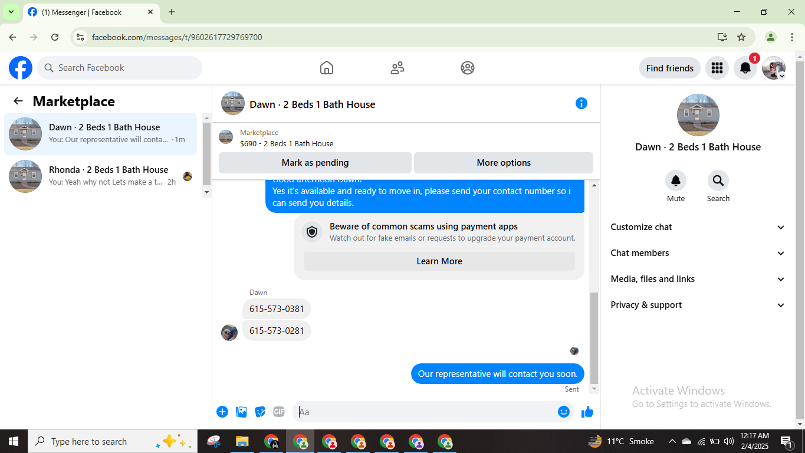Open volume control in system tray

click(x=729, y=441)
